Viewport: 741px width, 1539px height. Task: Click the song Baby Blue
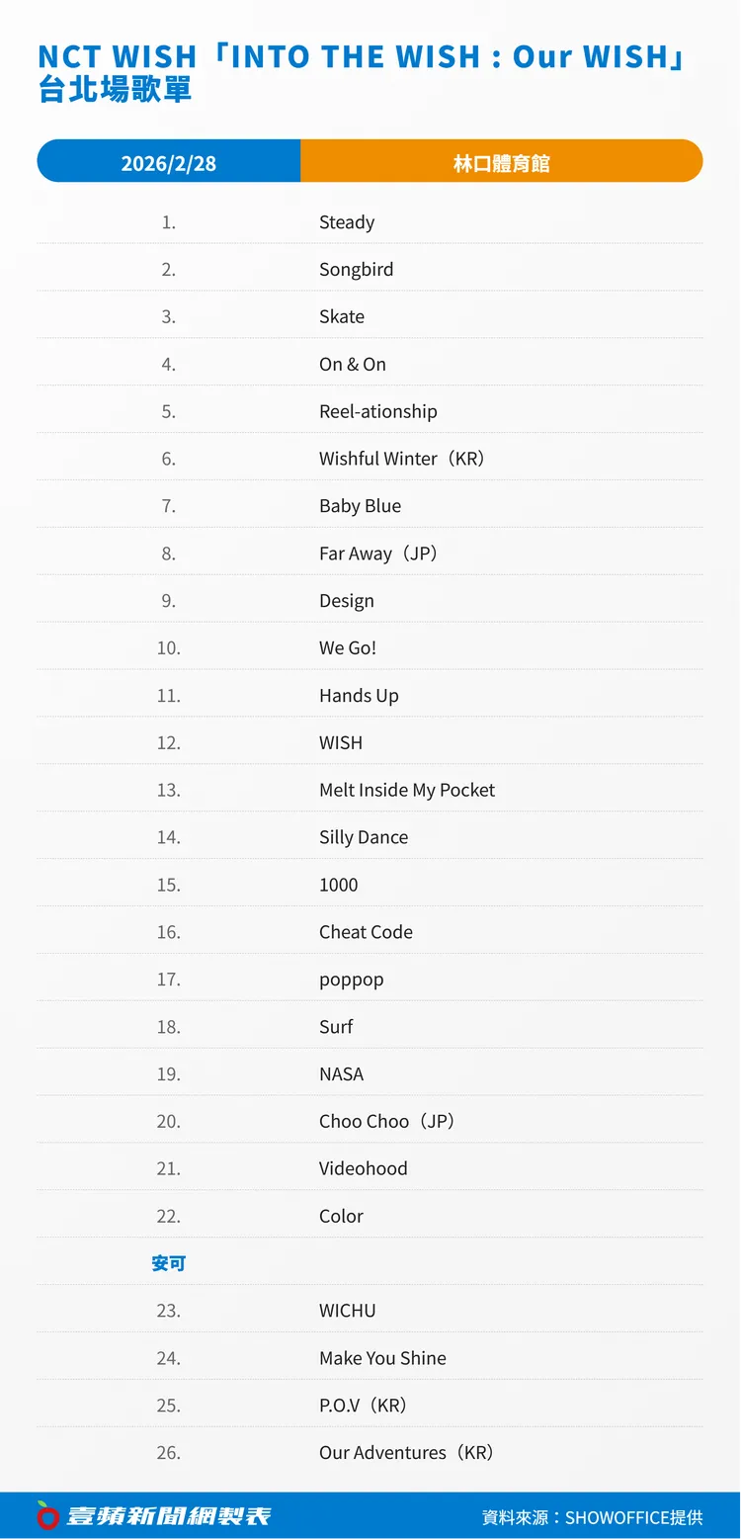coord(360,506)
